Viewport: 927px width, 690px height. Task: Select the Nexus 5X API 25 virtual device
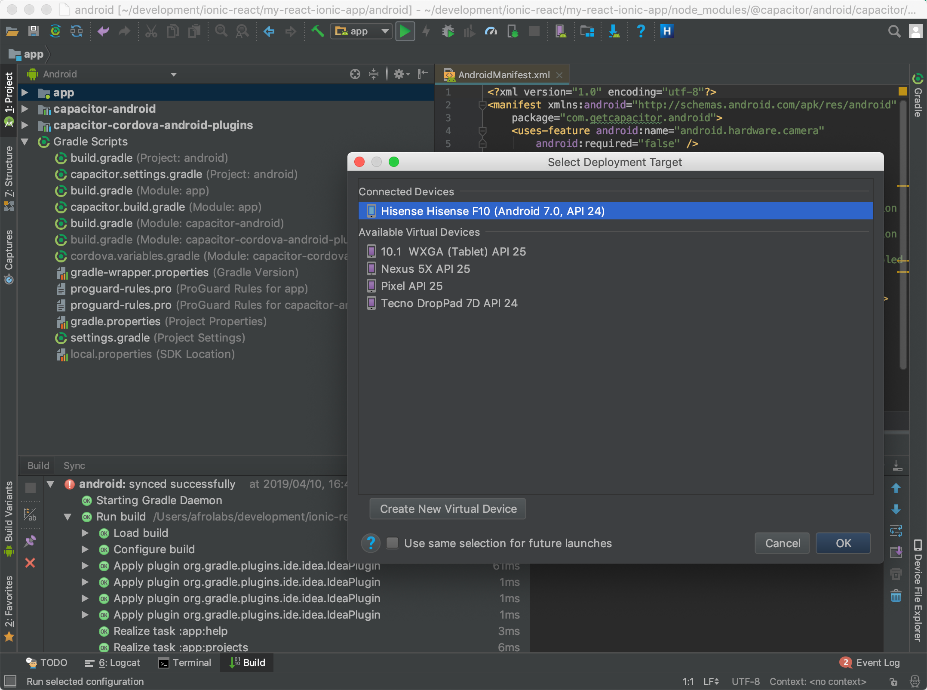pyautogui.click(x=425, y=268)
